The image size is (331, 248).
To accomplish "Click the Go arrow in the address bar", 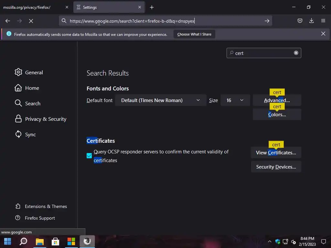I will tap(267, 21).
